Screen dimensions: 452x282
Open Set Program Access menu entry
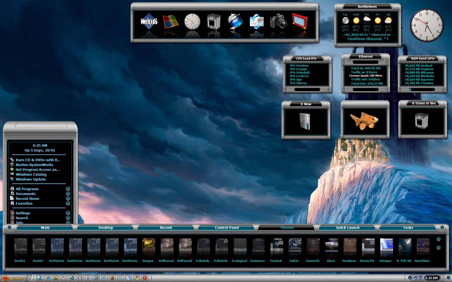click(x=35, y=169)
